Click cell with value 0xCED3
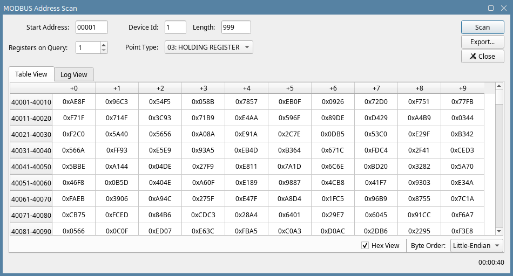This screenshot has width=513, height=276. click(463, 150)
